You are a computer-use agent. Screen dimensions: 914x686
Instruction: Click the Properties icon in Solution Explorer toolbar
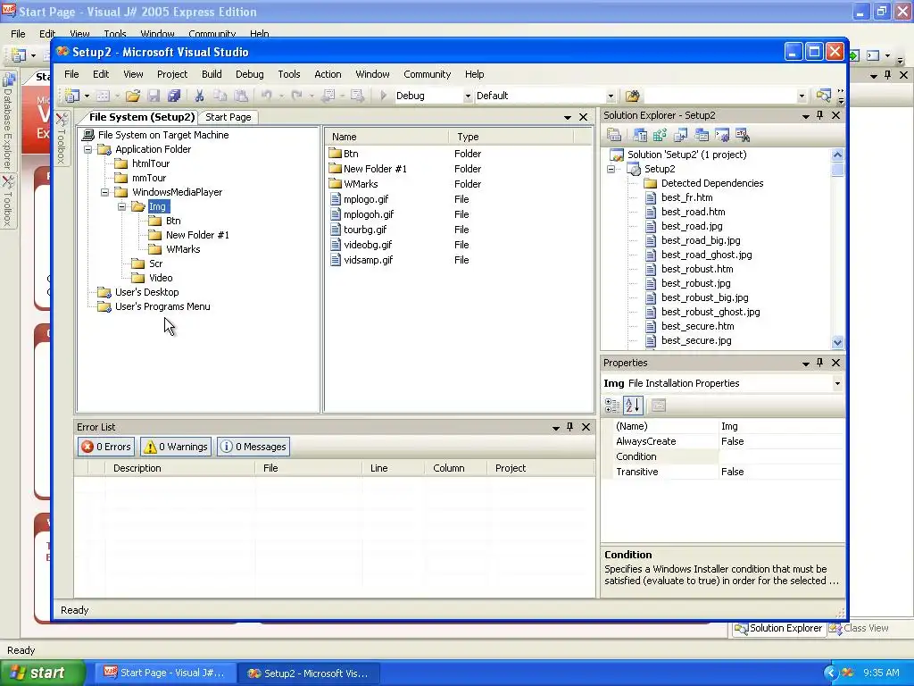[614, 136]
